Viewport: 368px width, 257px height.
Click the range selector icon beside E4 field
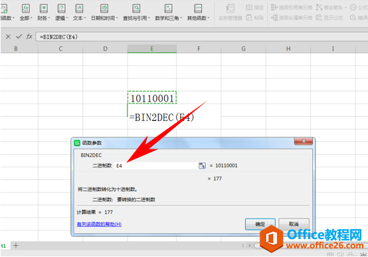(x=202, y=166)
